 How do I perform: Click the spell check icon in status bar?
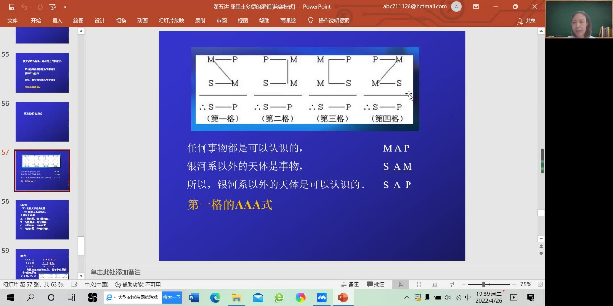pos(75,285)
